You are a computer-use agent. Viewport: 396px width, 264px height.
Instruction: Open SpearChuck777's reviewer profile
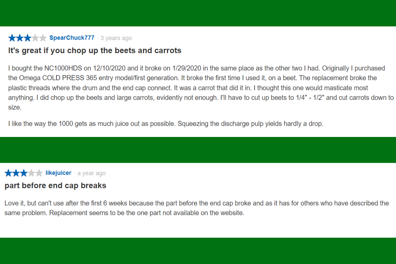(72, 38)
